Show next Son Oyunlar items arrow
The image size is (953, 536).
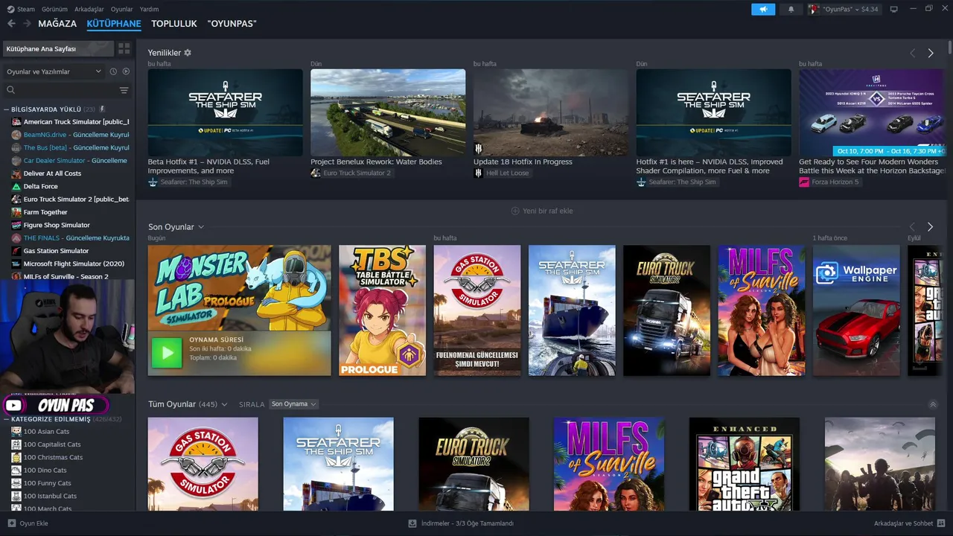tap(930, 226)
